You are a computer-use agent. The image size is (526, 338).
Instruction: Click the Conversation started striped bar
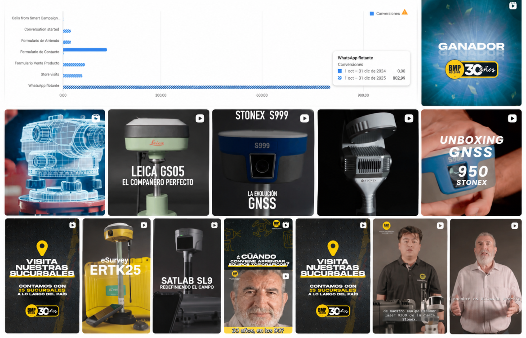[67, 31]
